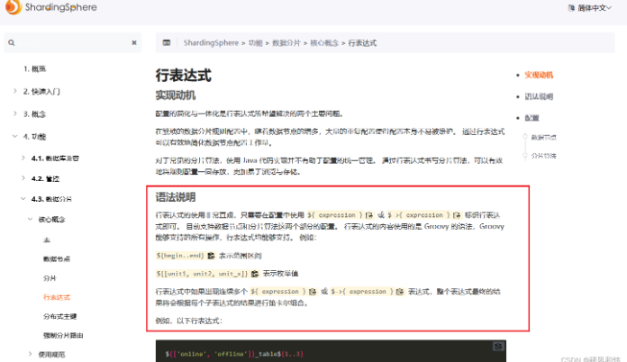Screen dimensions: 627x362
Task: Jump to 语法说明 in the table of contents
Action: pyautogui.click(x=539, y=96)
